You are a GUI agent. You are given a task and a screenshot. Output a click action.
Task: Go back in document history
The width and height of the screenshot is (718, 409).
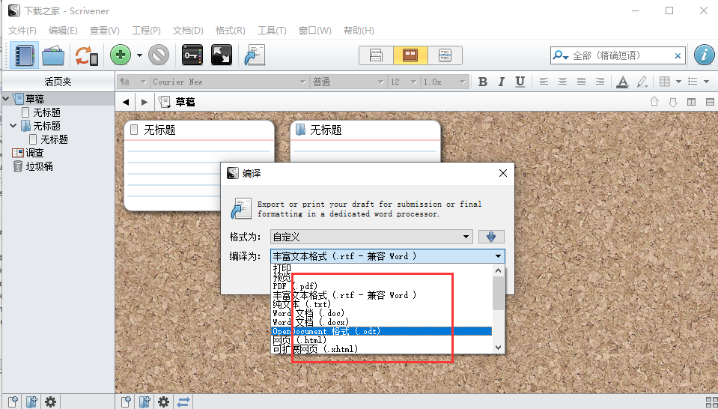pyautogui.click(x=126, y=102)
